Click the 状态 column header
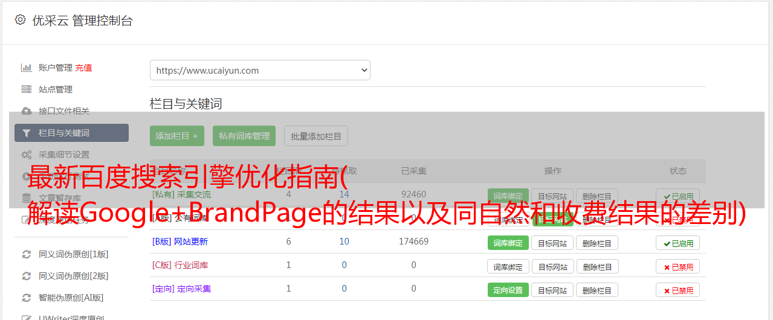The image size is (773, 320). pyautogui.click(x=678, y=171)
